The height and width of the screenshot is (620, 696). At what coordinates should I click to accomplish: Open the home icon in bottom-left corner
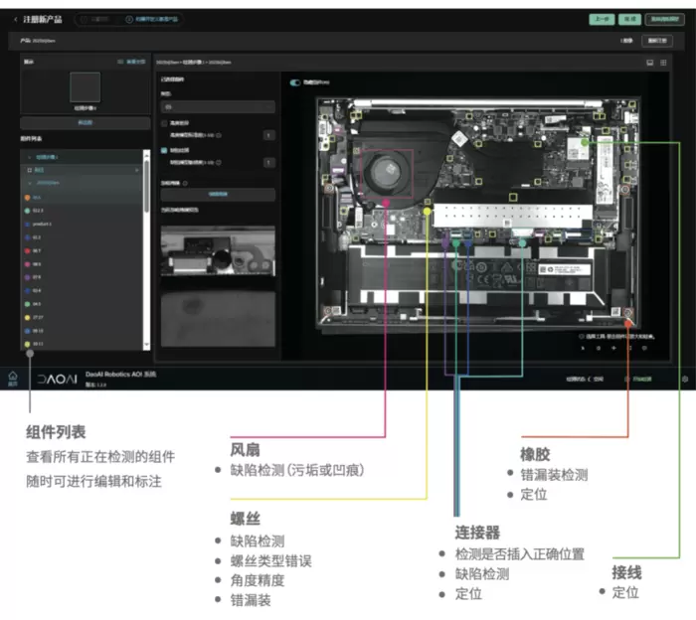click(13, 378)
